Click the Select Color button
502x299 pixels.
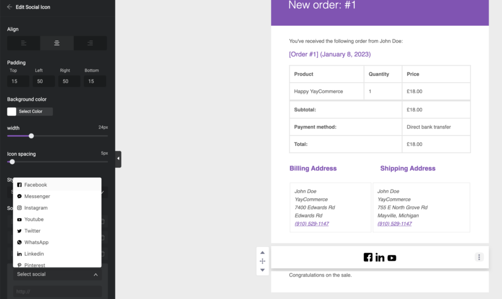pyautogui.click(x=35, y=112)
